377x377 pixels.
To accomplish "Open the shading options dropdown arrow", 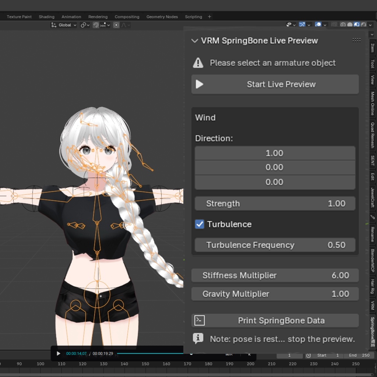I will coord(370,25).
